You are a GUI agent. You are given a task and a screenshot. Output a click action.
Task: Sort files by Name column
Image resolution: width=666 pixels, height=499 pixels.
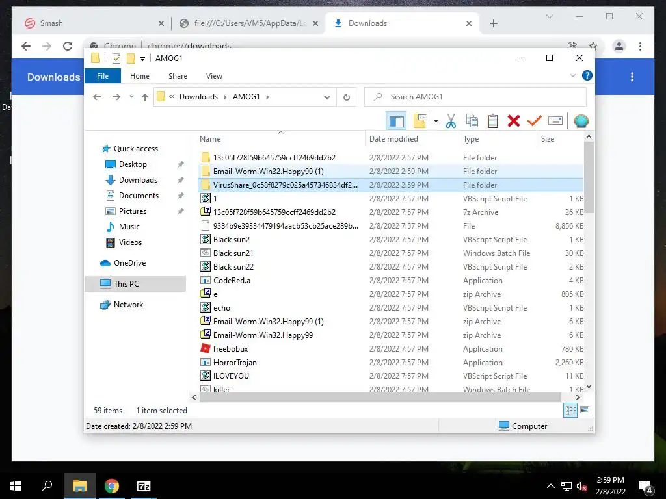210,139
